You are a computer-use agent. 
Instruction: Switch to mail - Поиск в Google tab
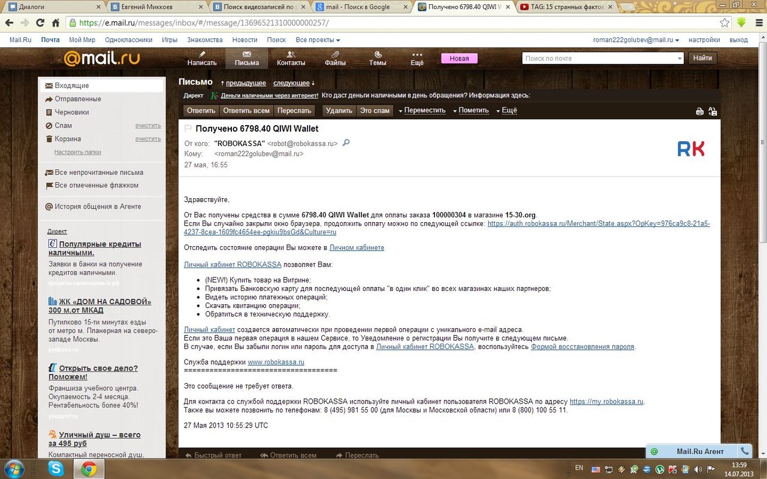click(362, 7)
